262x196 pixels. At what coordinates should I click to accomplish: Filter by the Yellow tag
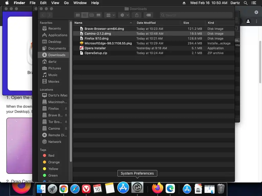(x=53, y=169)
